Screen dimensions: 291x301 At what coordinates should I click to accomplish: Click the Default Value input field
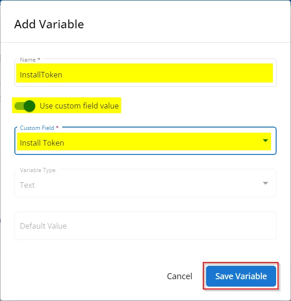145,226
